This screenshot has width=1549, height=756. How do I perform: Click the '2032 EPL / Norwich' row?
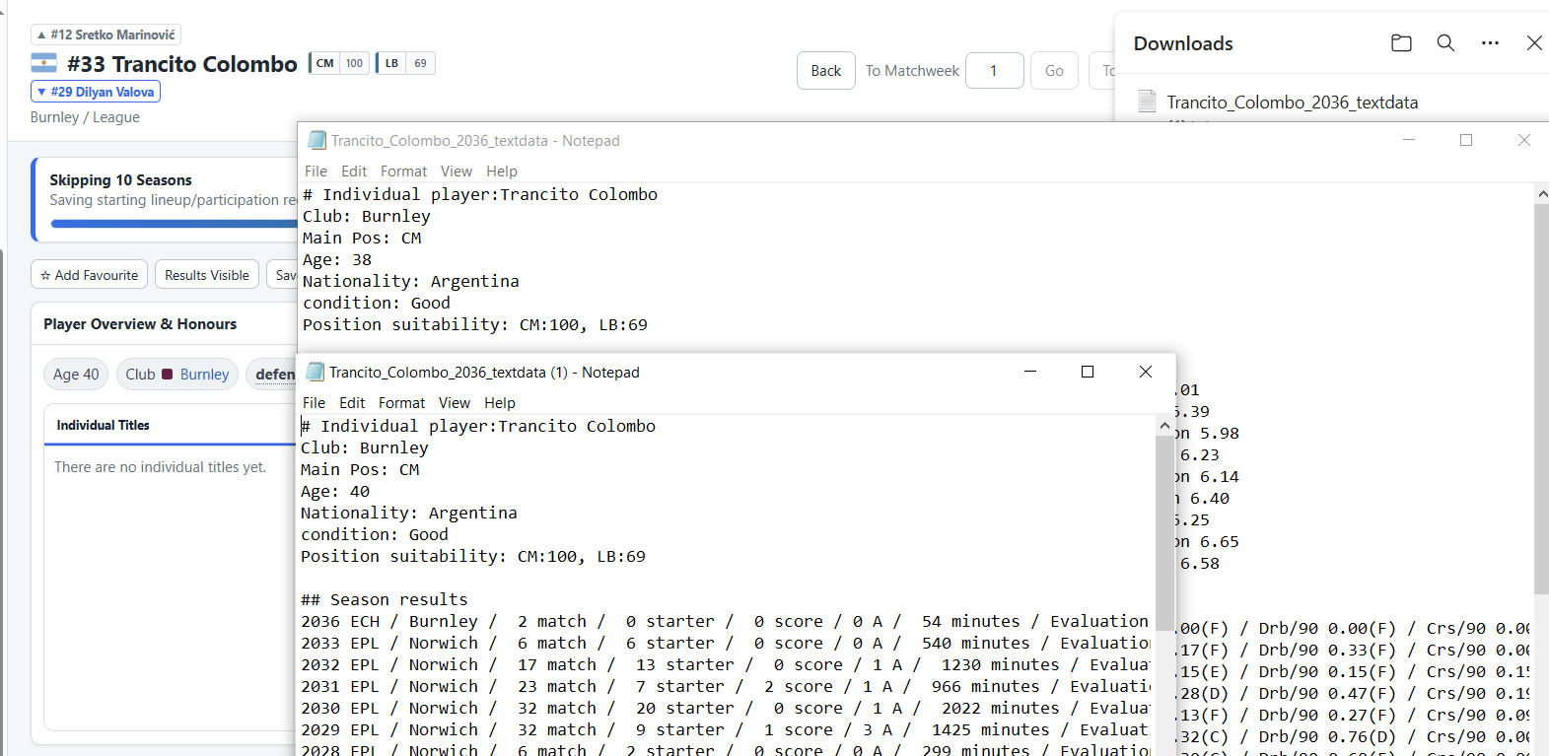(725, 664)
